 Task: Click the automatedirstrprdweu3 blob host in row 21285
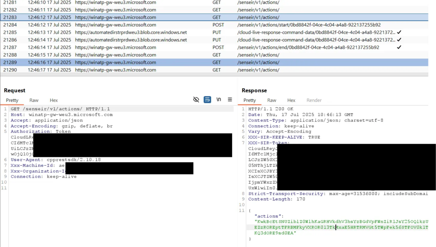coord(131,32)
